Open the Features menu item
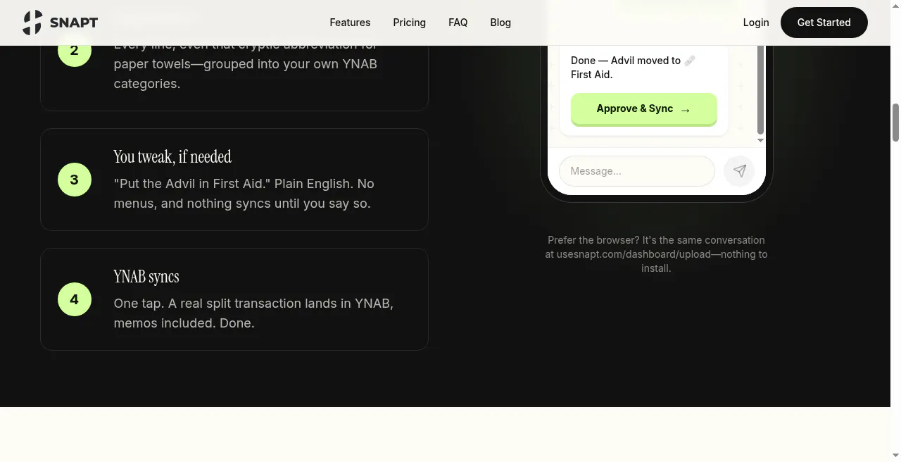 pyautogui.click(x=350, y=23)
